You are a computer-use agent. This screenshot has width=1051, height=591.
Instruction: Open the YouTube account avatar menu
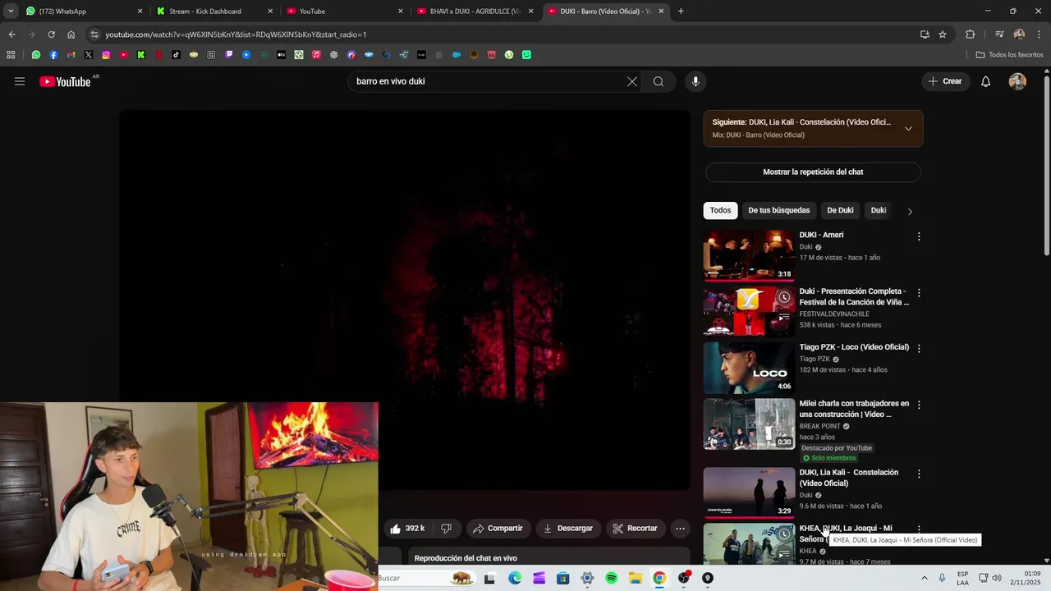click(x=1017, y=81)
